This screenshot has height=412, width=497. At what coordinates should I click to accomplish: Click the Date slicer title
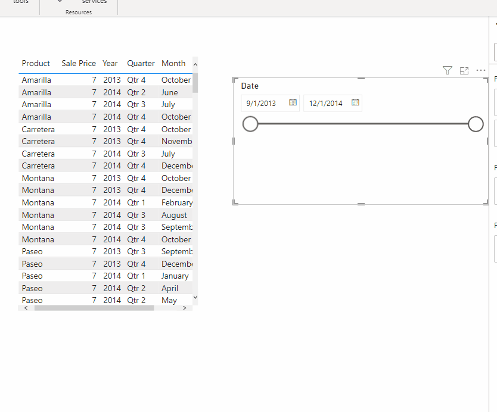[x=250, y=86]
